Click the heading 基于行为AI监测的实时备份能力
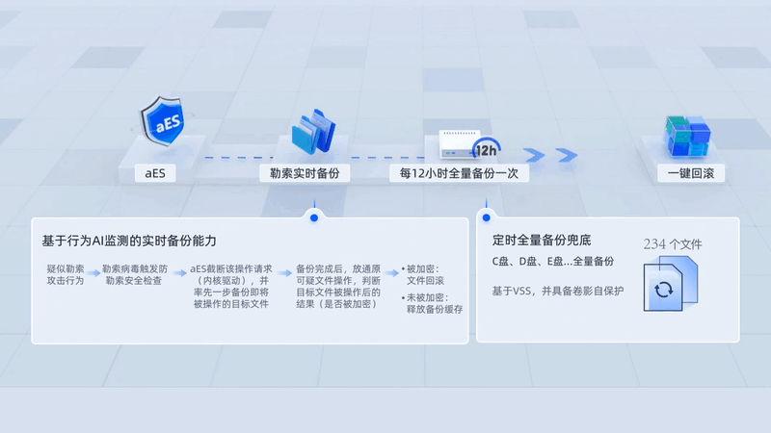Viewport: 771px width, 433px height. pos(129,241)
